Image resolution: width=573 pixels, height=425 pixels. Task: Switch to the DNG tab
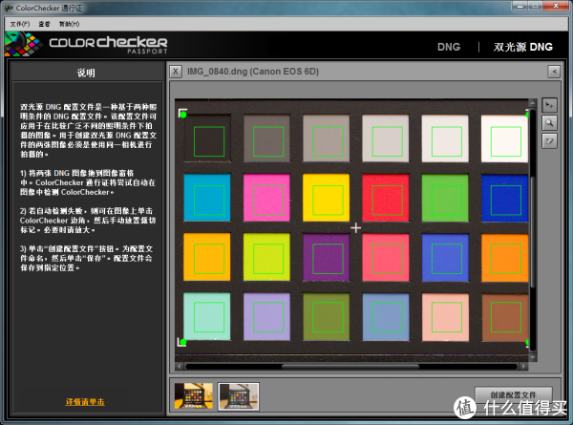(x=449, y=47)
